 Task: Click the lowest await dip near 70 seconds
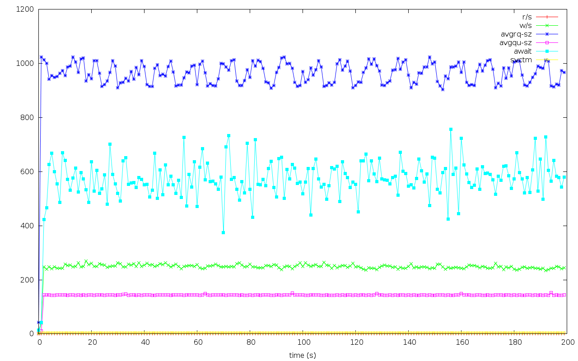tap(223, 232)
